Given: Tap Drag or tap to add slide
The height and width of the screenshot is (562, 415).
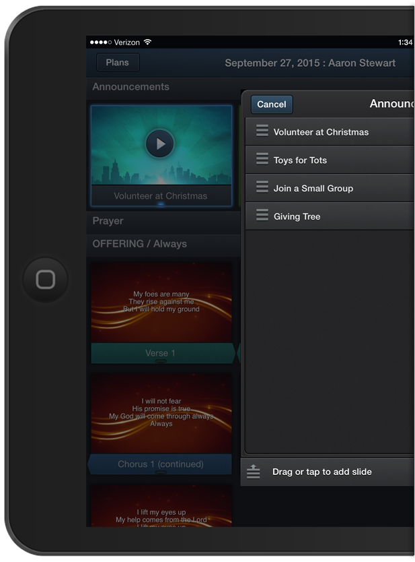Looking at the screenshot, I should pos(322,472).
